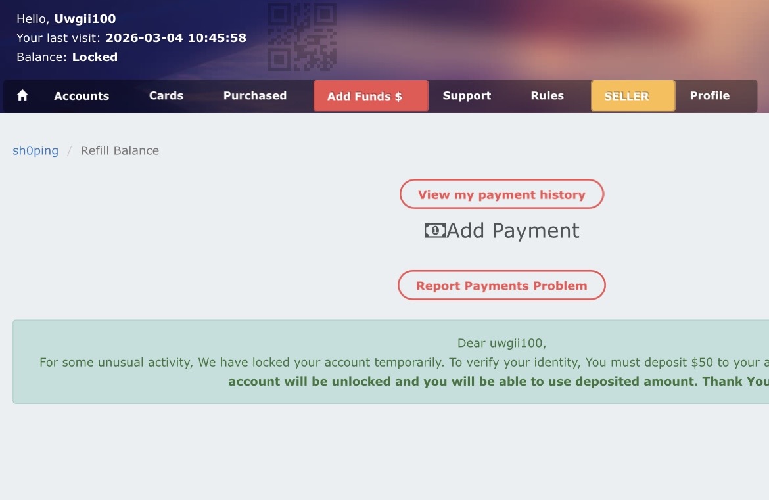Click the QR code image in header
This screenshot has width=769, height=500.
click(x=302, y=36)
